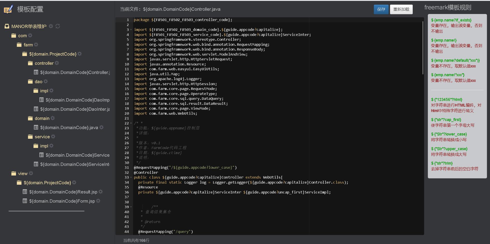Click gear next to ${domain.DomainCode}Form.jsp

[98, 201]
